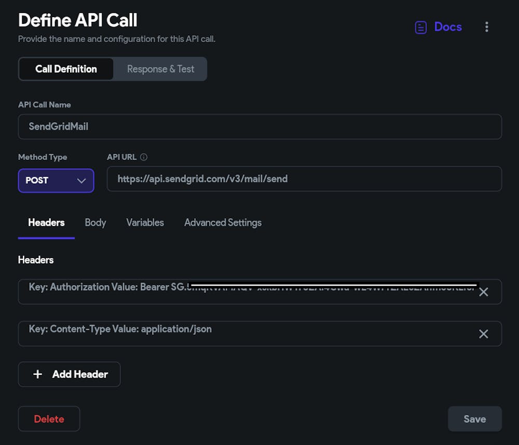Select the Content-Type header row
This screenshot has width=519, height=445.
[x=260, y=334]
